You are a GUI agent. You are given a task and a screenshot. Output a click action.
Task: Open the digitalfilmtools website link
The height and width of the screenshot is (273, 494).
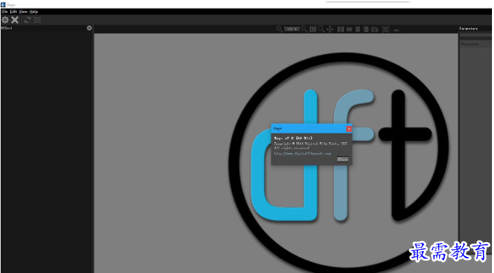pyautogui.click(x=302, y=154)
